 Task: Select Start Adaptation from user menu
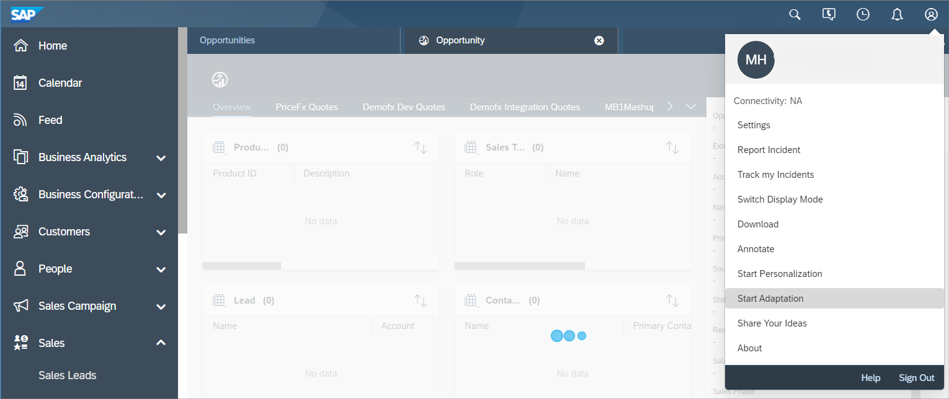click(770, 299)
